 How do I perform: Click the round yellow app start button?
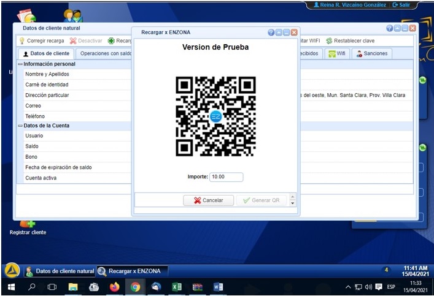[x=12, y=270]
